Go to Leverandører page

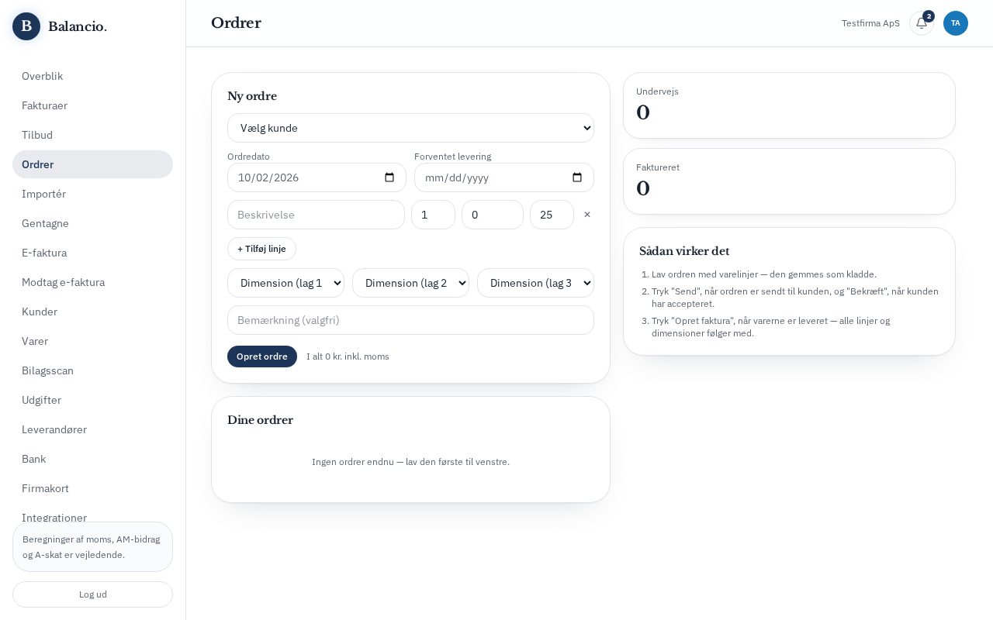coord(92,429)
